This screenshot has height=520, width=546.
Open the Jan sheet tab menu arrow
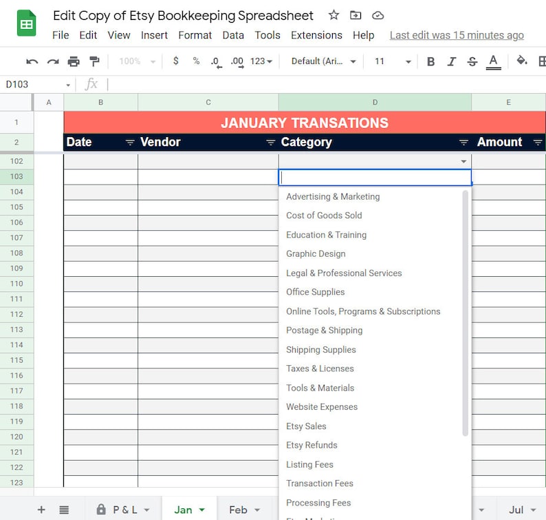(x=201, y=510)
